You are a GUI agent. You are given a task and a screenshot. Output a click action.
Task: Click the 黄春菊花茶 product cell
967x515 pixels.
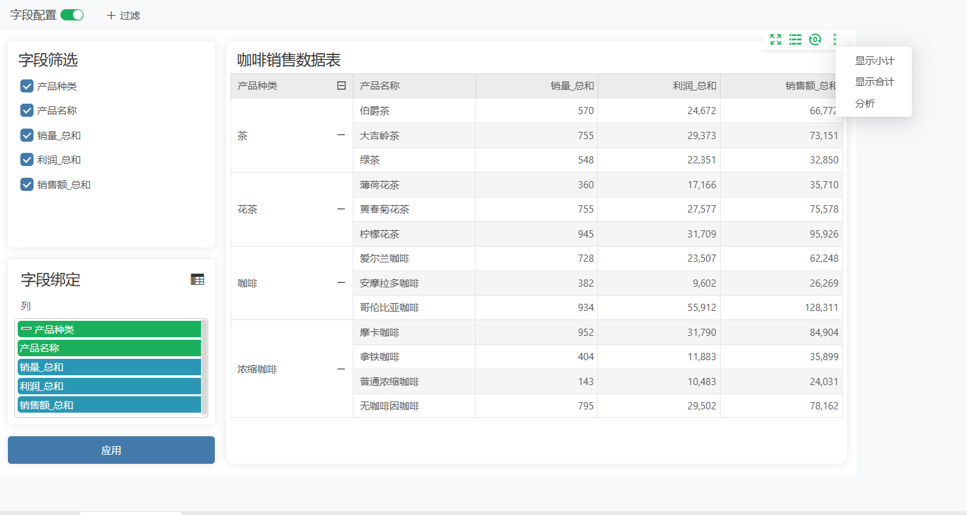coord(414,209)
